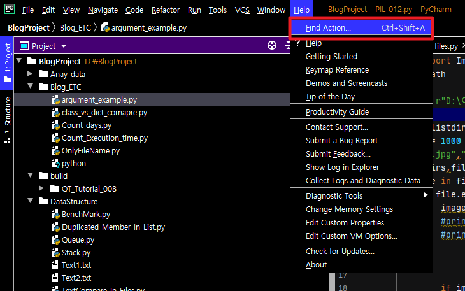Screen dimensions: 465x291
Task: Choose Contact Support menu item
Action: coord(362,127)
